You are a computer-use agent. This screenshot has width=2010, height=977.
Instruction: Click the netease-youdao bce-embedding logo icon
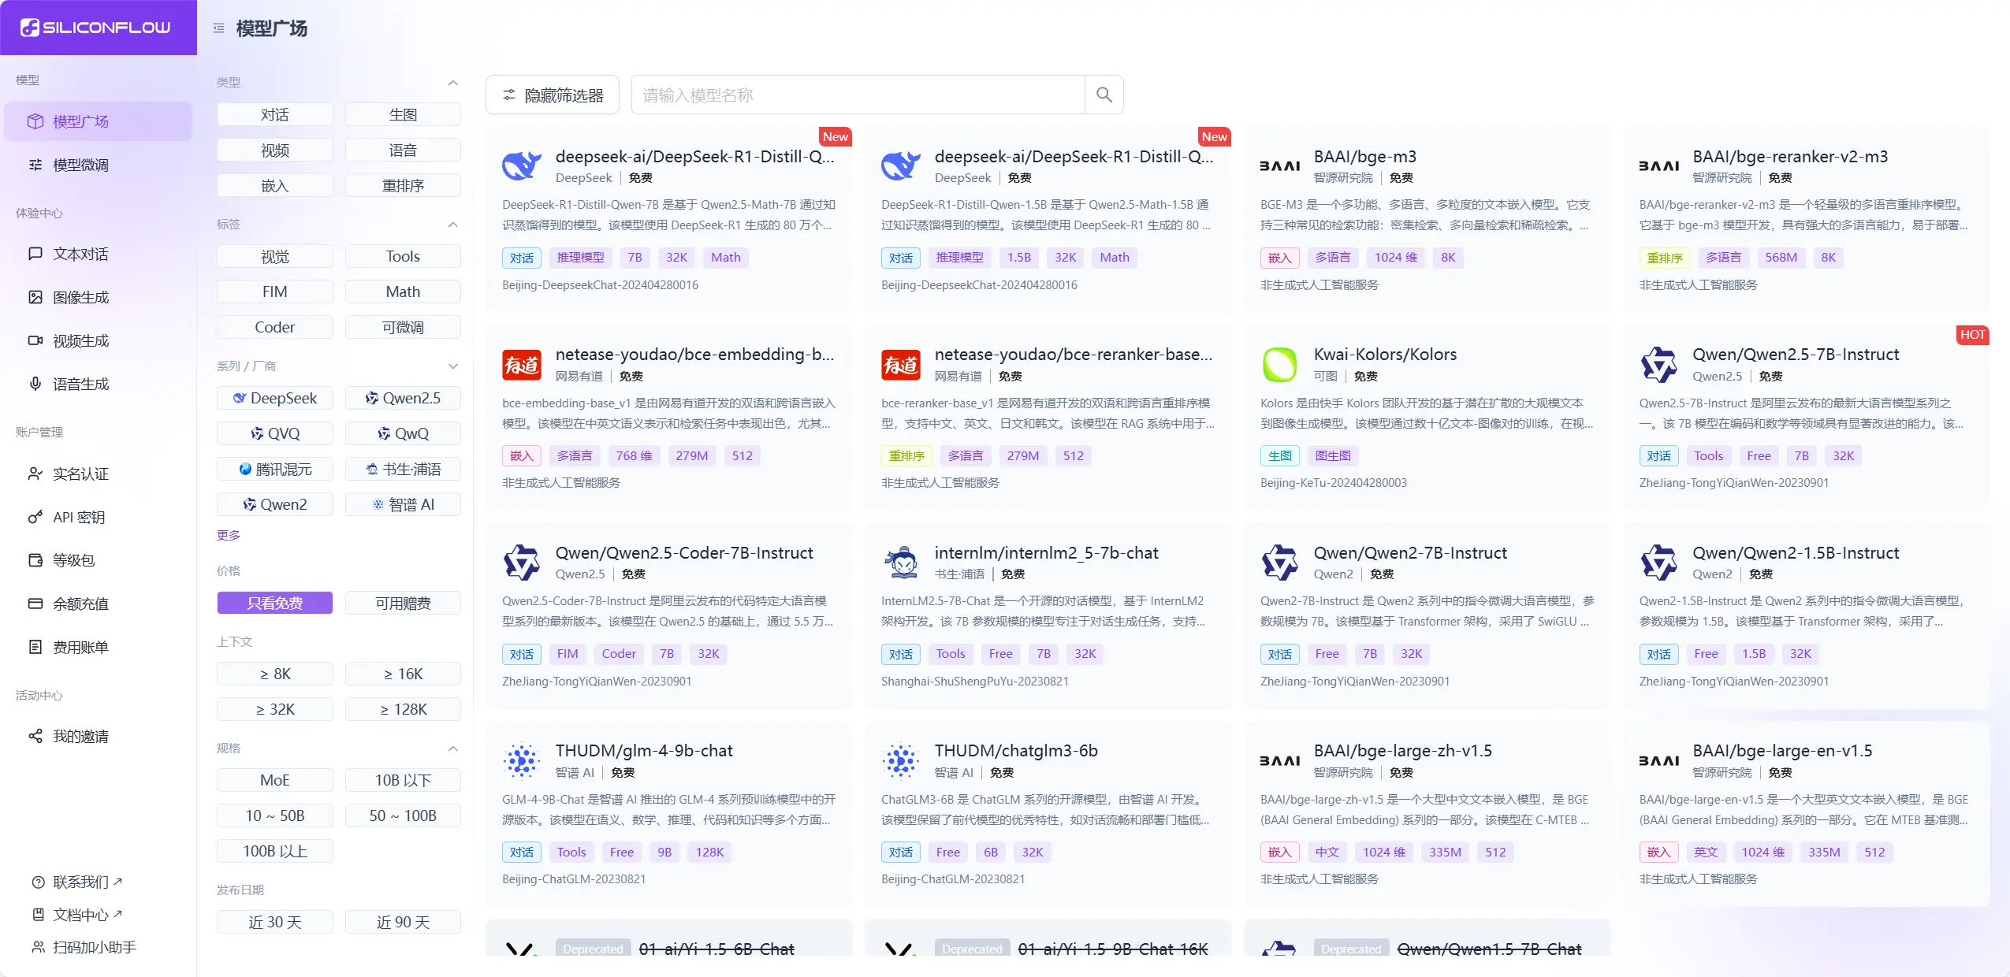coord(521,365)
